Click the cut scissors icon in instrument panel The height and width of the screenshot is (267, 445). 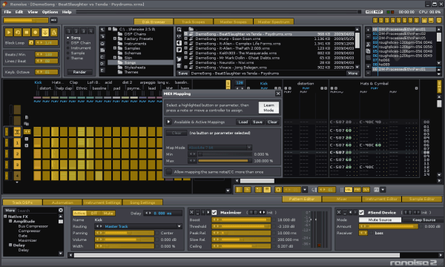[368, 44]
